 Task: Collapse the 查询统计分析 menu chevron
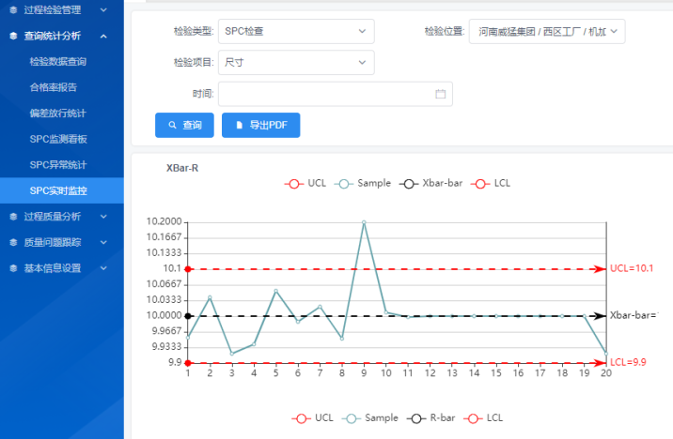(x=103, y=37)
